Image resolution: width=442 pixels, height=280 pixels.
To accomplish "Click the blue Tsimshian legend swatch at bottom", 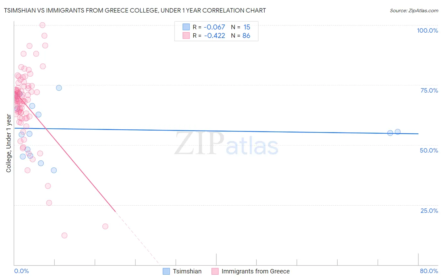I will tap(166, 271).
